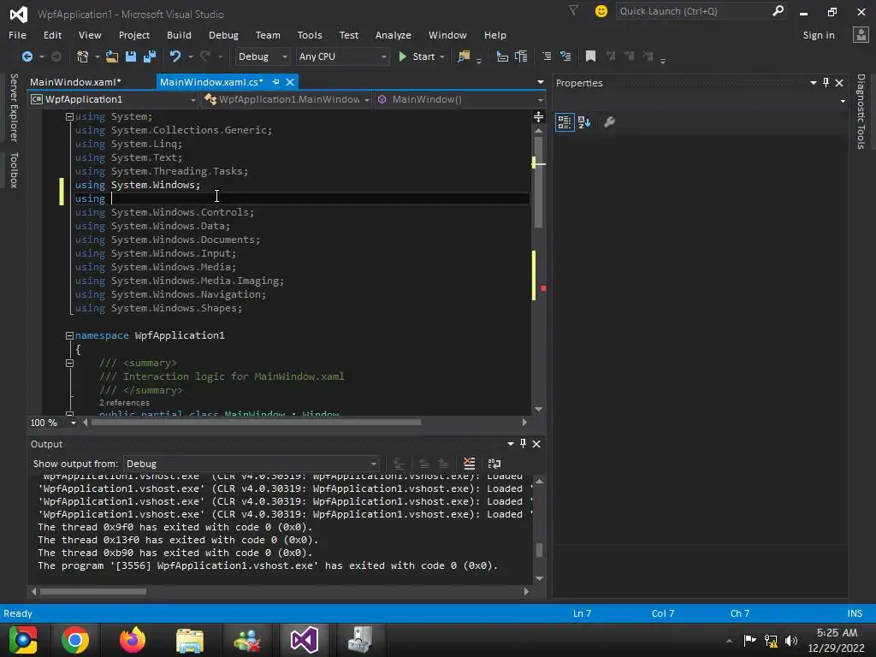Open the Show output from Debug dropdown

[x=251, y=464]
